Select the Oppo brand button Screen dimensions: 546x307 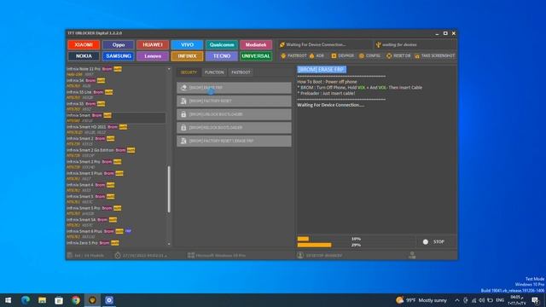[x=119, y=45]
